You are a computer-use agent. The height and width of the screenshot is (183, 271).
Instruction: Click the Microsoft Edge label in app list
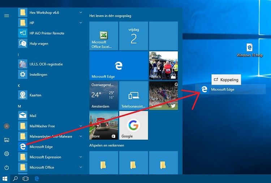coord(41,147)
